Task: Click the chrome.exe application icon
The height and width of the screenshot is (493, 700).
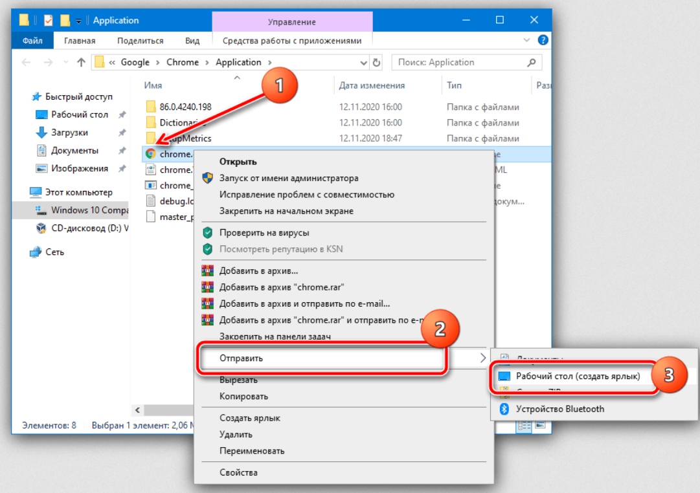Action: pos(150,154)
